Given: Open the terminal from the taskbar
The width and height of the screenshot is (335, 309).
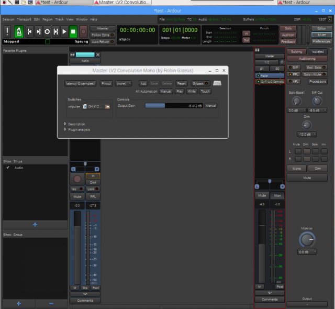Looking at the screenshot, I should [30, 2].
